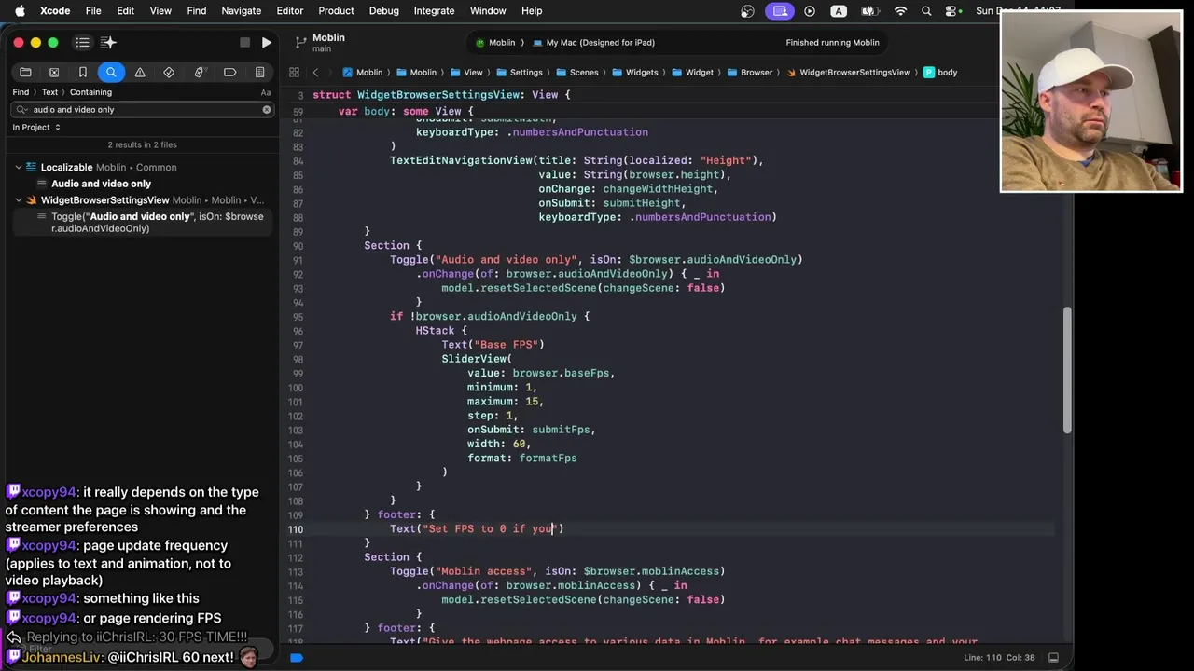The width and height of the screenshot is (1194, 671).
Task: Open Spotlight search in menu bar
Action: [926, 10]
